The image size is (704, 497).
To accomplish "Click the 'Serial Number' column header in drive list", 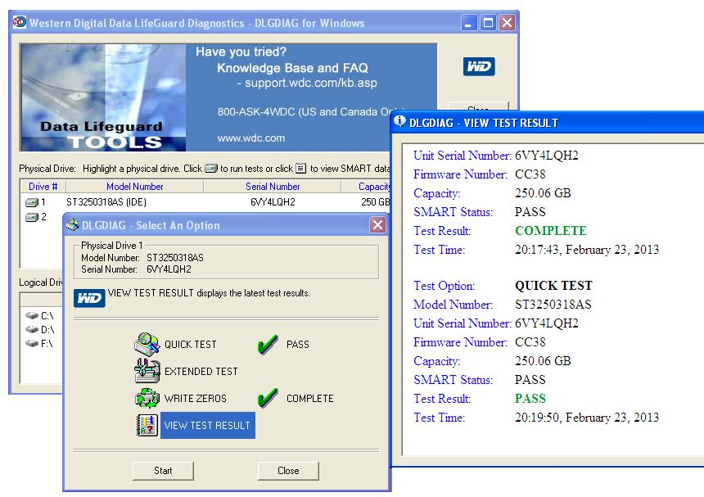I will click(273, 187).
